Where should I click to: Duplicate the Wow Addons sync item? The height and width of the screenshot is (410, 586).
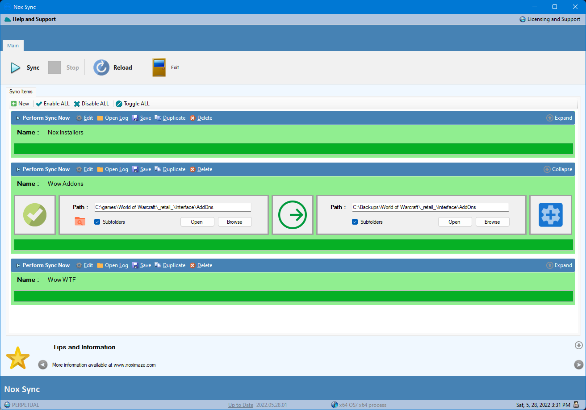(x=170, y=169)
